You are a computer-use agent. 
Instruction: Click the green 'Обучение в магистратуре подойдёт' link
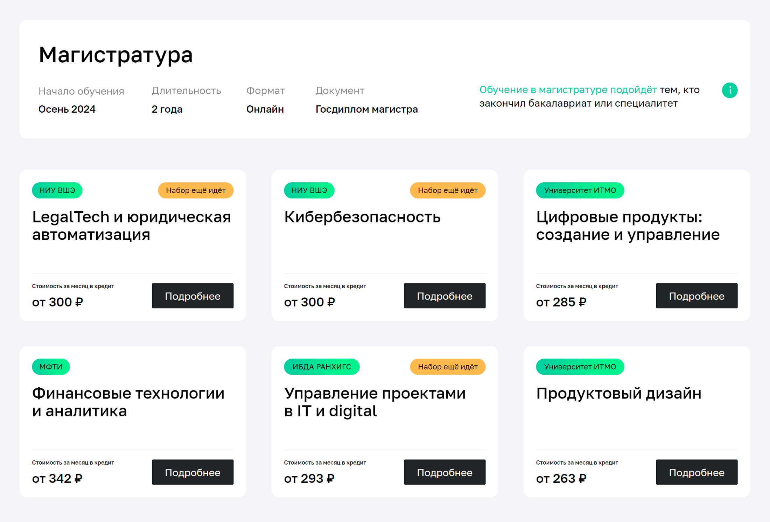[x=568, y=90]
